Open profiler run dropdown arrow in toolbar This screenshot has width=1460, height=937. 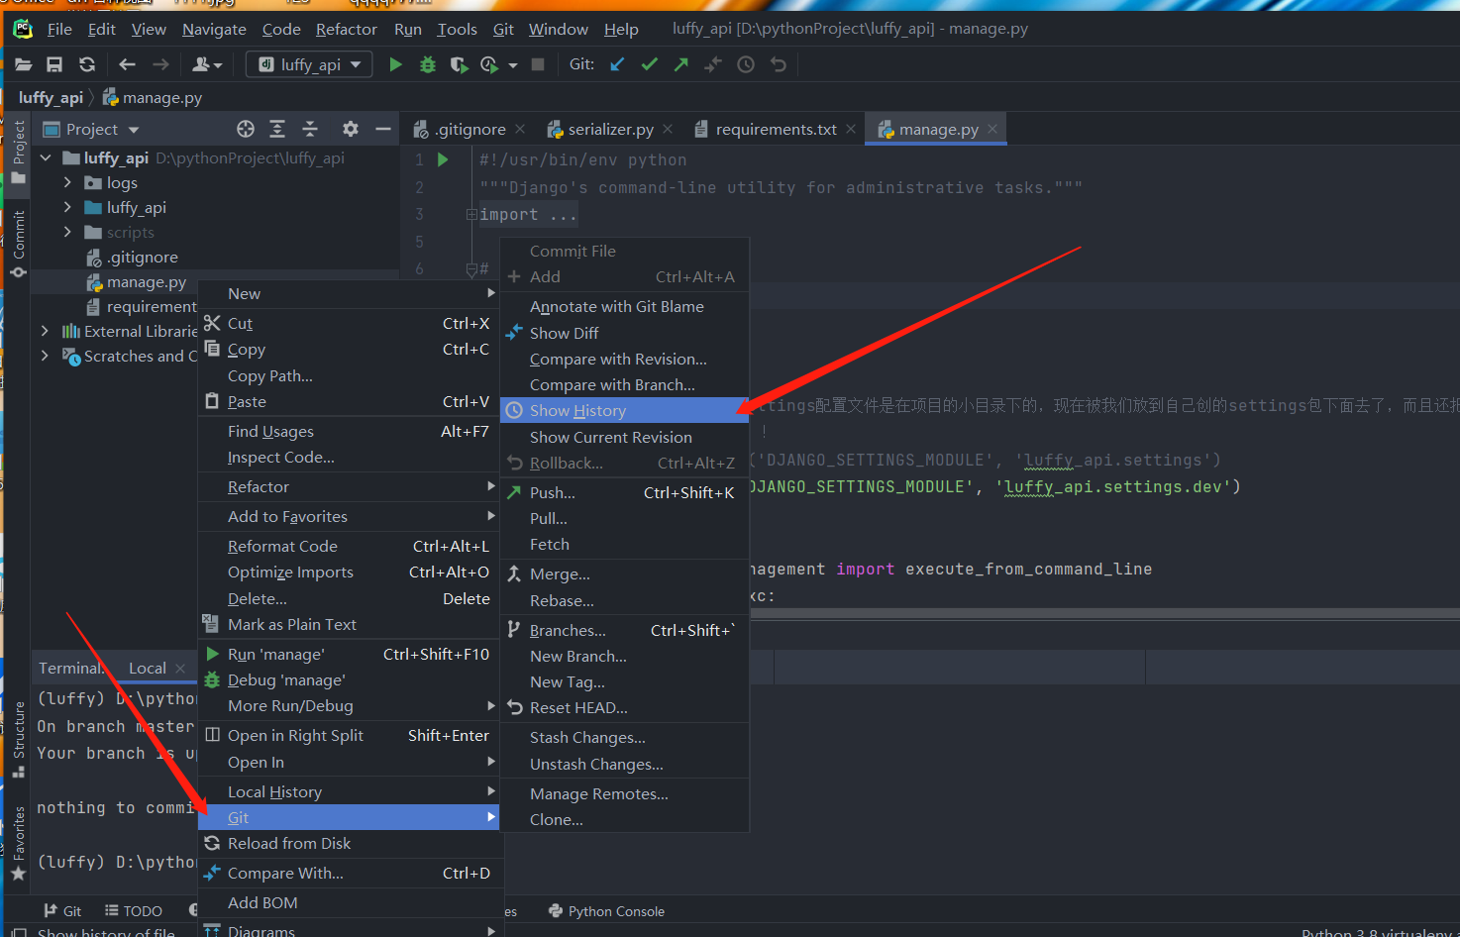(x=513, y=65)
